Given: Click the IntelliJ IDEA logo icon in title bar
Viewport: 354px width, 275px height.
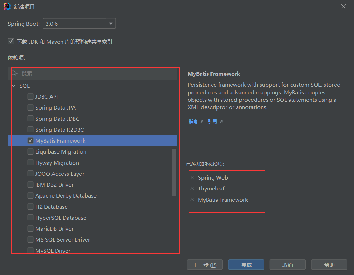Looking at the screenshot, I should tap(7, 6).
